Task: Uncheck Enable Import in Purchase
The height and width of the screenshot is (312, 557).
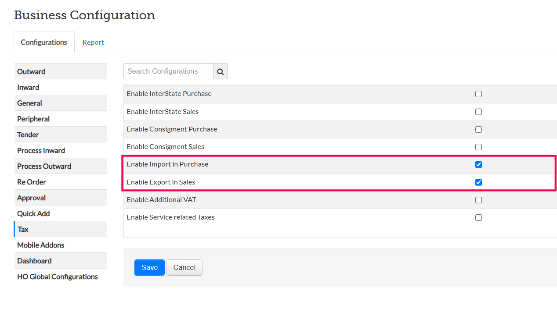Action: 478,164
